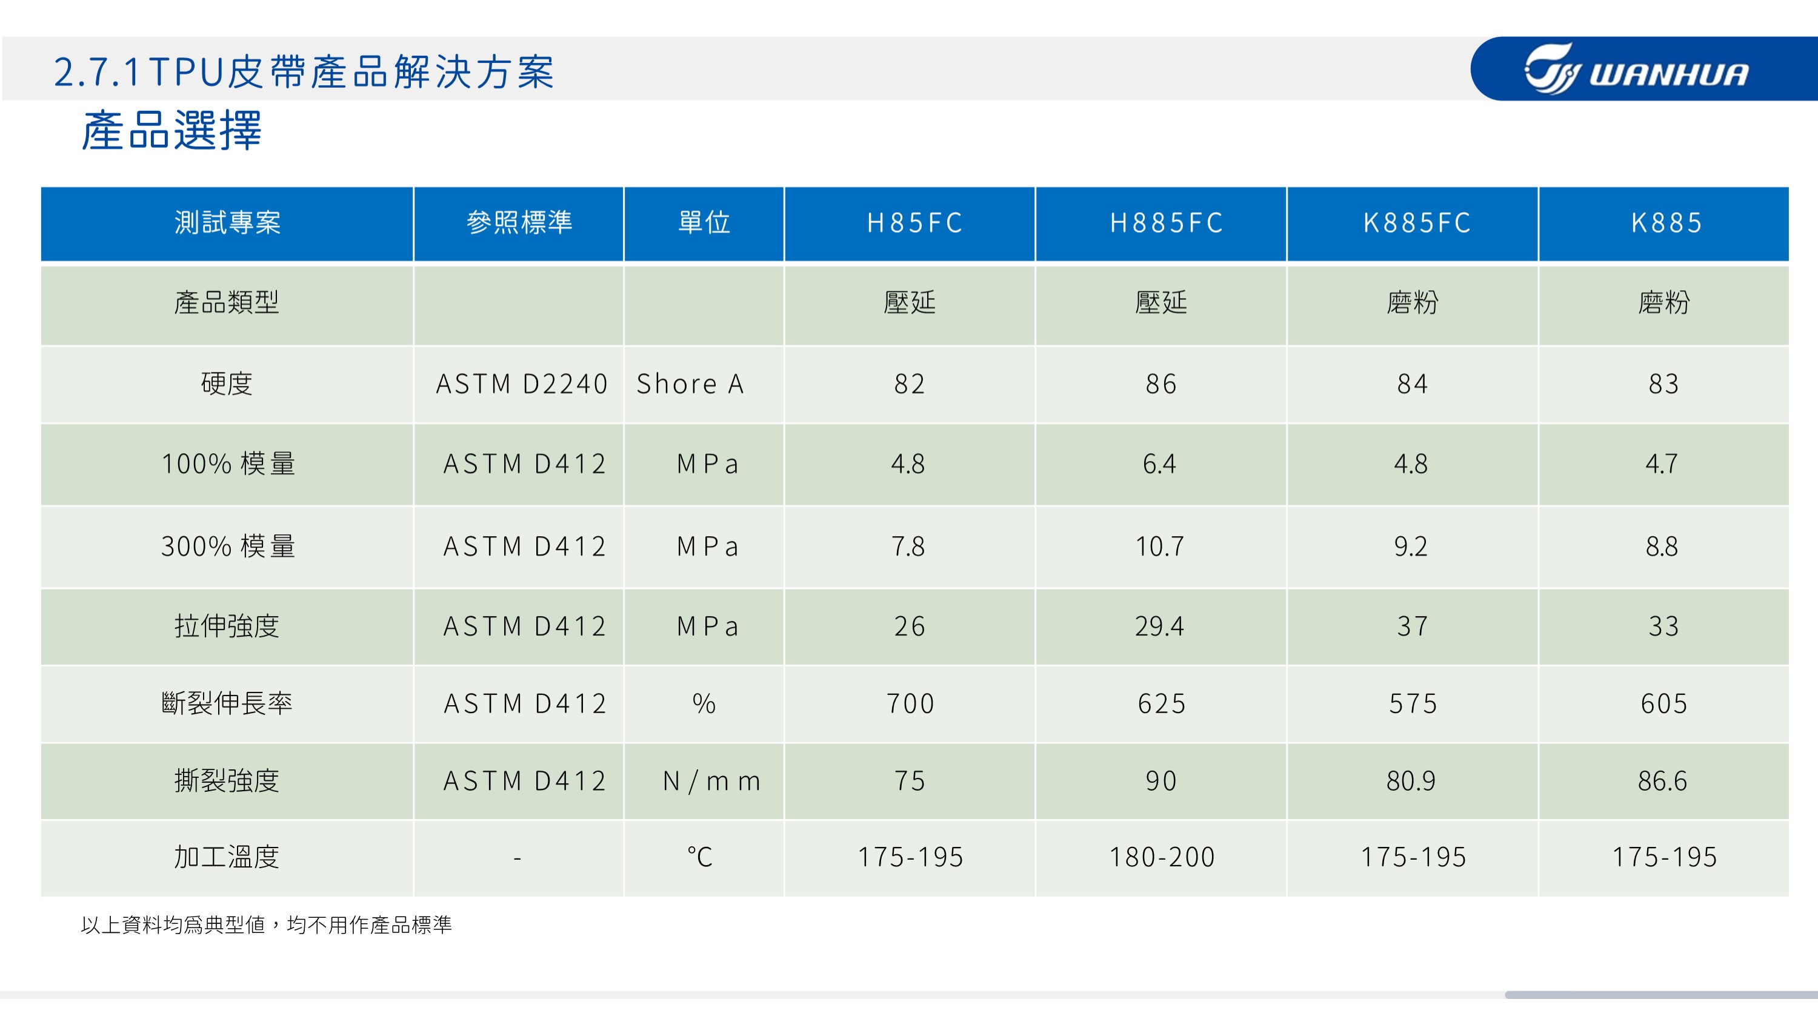Click the elongation value 575

click(1413, 704)
